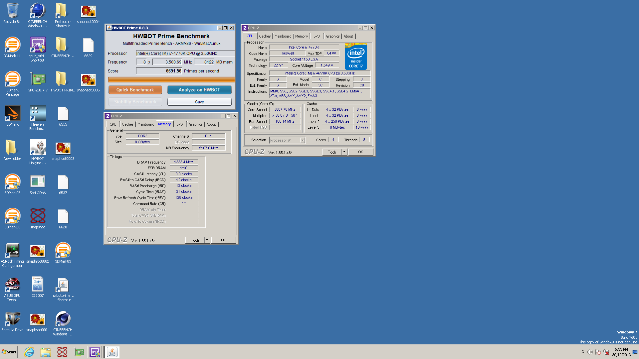The height and width of the screenshot is (359, 639).
Task: Launch 3DMark06 desktop shortcut
Action: tap(12, 219)
